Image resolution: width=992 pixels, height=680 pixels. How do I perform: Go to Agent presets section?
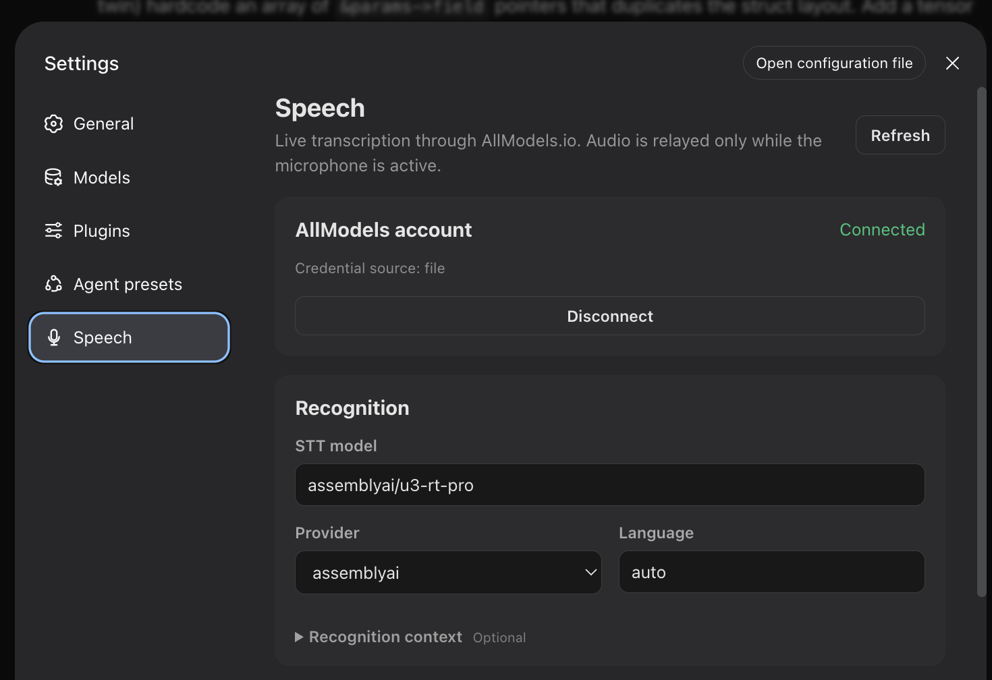130,284
